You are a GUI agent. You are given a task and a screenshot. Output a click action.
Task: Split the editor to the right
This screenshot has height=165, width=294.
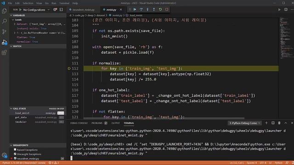pyautogui.click(x=286, y=10)
